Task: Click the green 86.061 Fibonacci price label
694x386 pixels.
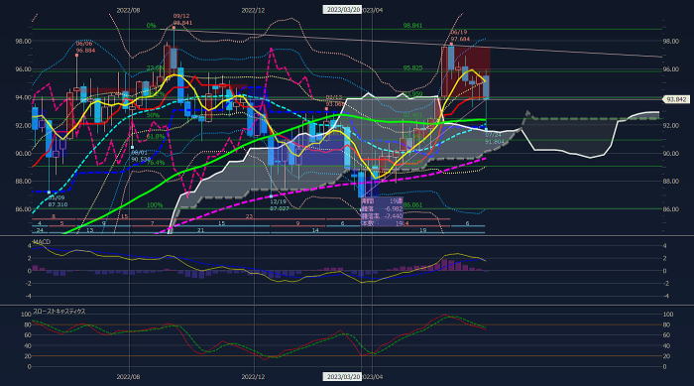Action: tap(412, 205)
